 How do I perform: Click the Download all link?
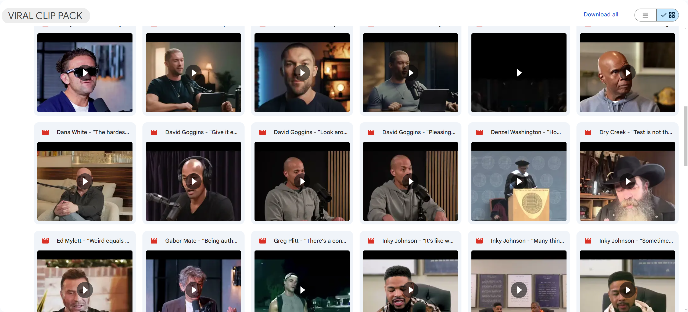click(601, 15)
